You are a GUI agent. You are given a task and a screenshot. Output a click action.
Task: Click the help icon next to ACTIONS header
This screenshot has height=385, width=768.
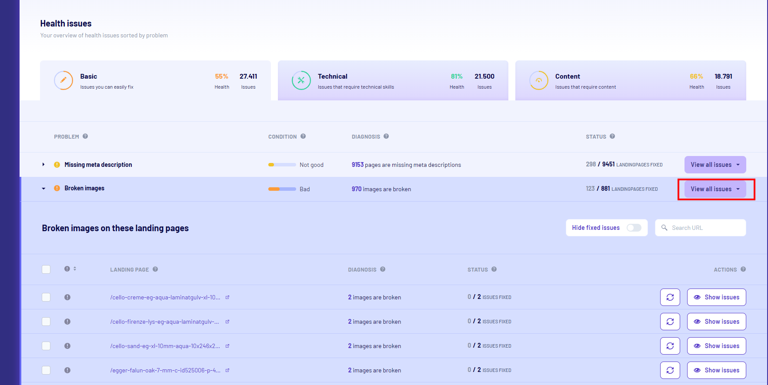click(743, 269)
